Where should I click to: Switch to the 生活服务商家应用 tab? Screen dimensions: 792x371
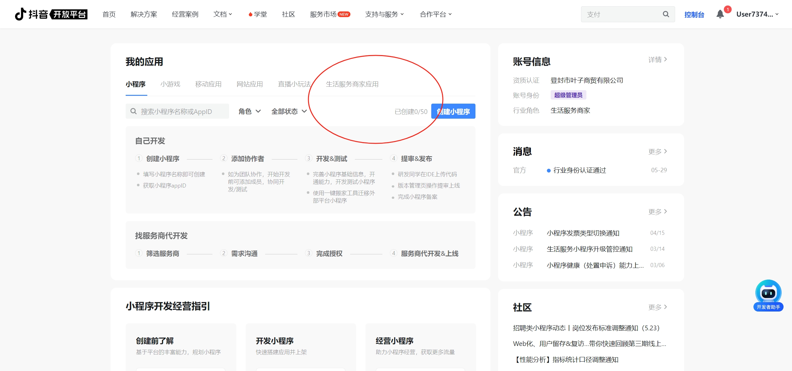pyautogui.click(x=352, y=84)
